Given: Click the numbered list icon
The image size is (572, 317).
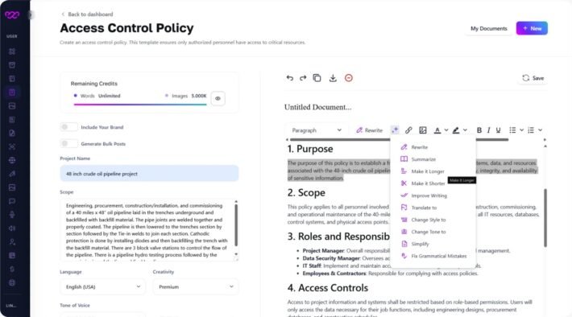Looking at the screenshot, I should [x=531, y=130].
